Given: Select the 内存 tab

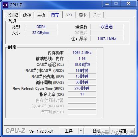Looking at the screenshot, I should click(x=55, y=15).
